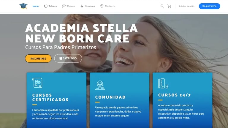The height and width of the screenshot is (128, 228).
Task: Click the community person icon
Action: click(100, 85)
